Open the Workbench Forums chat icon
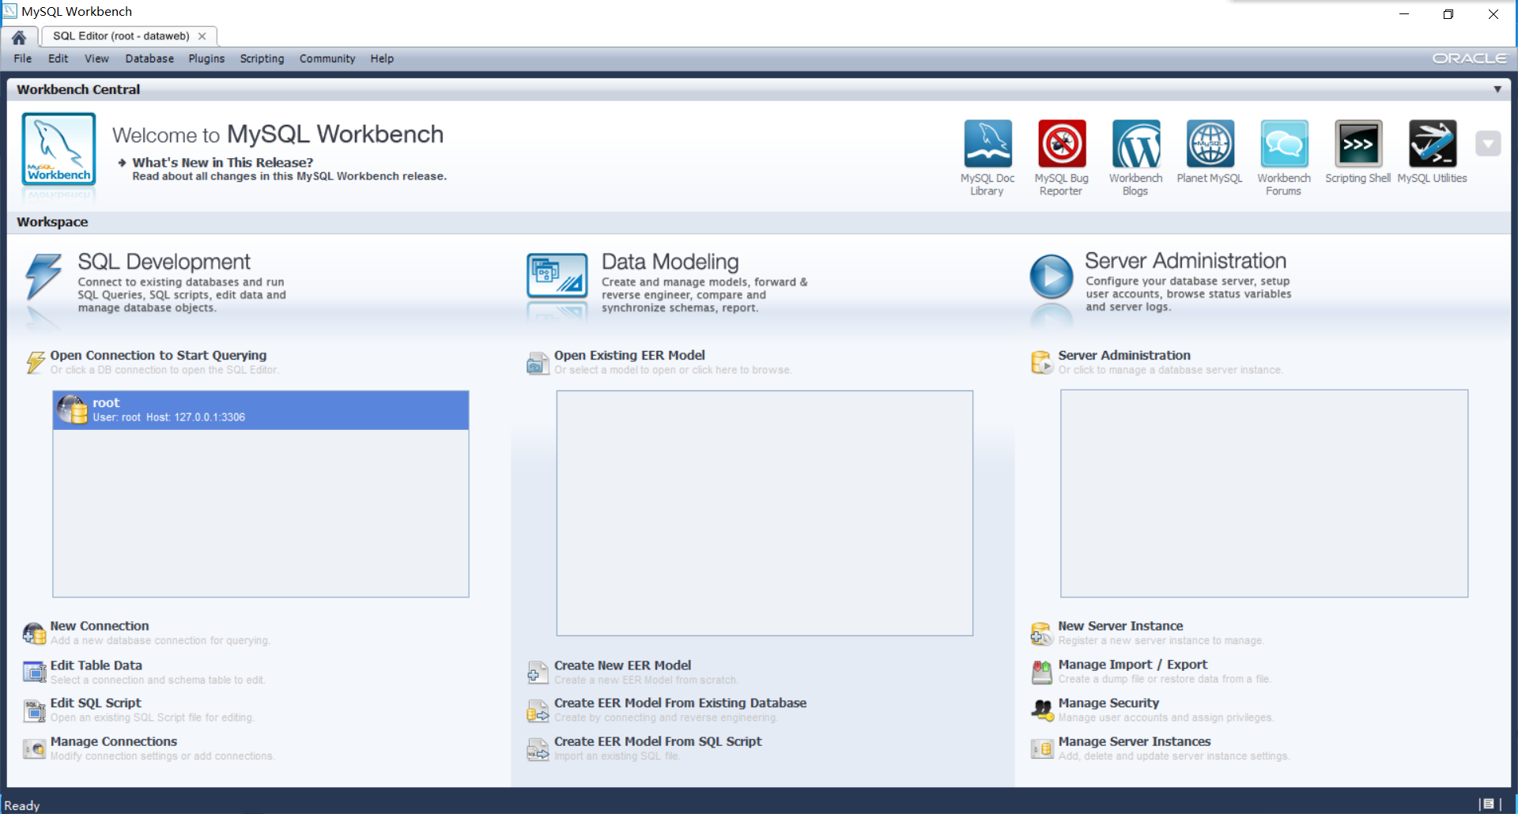 (1284, 144)
